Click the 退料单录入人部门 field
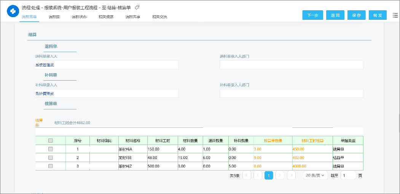This screenshot has height=194, width=400. (291, 65)
